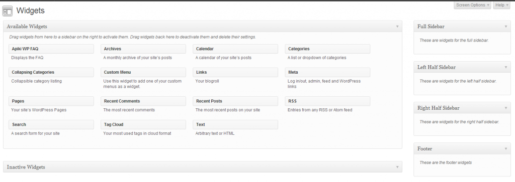Image resolution: width=515 pixels, height=182 pixels.
Task: Click 'Arbitrary text or HTML' description
Action: point(215,133)
